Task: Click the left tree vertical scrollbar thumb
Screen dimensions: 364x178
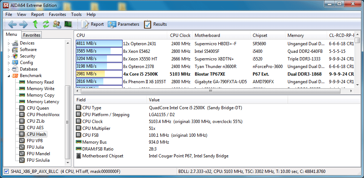Action: tap(67, 122)
